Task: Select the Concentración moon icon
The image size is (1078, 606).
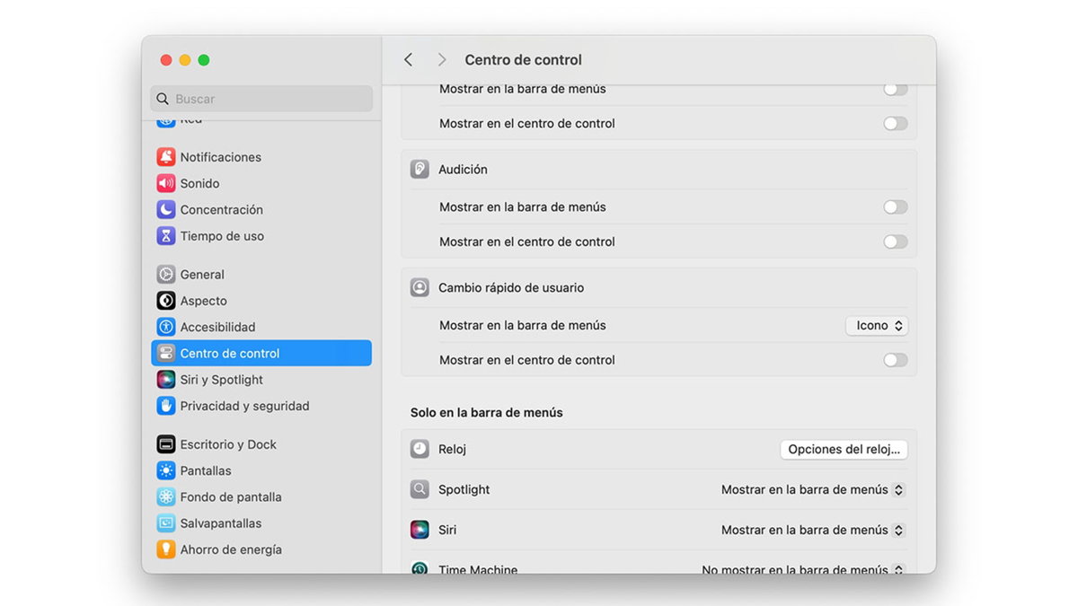Action: (x=166, y=209)
